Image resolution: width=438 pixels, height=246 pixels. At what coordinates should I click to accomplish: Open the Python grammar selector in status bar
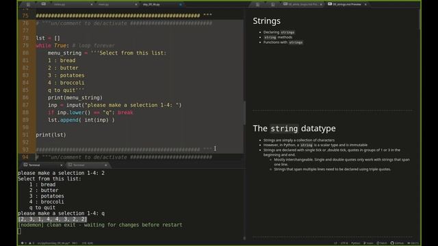tap(356, 243)
